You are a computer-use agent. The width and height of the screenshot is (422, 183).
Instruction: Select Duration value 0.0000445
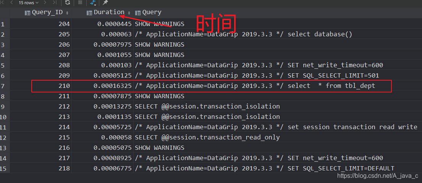pos(115,24)
